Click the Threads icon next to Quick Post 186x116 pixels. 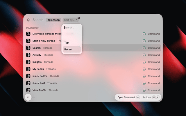click(x=28, y=83)
